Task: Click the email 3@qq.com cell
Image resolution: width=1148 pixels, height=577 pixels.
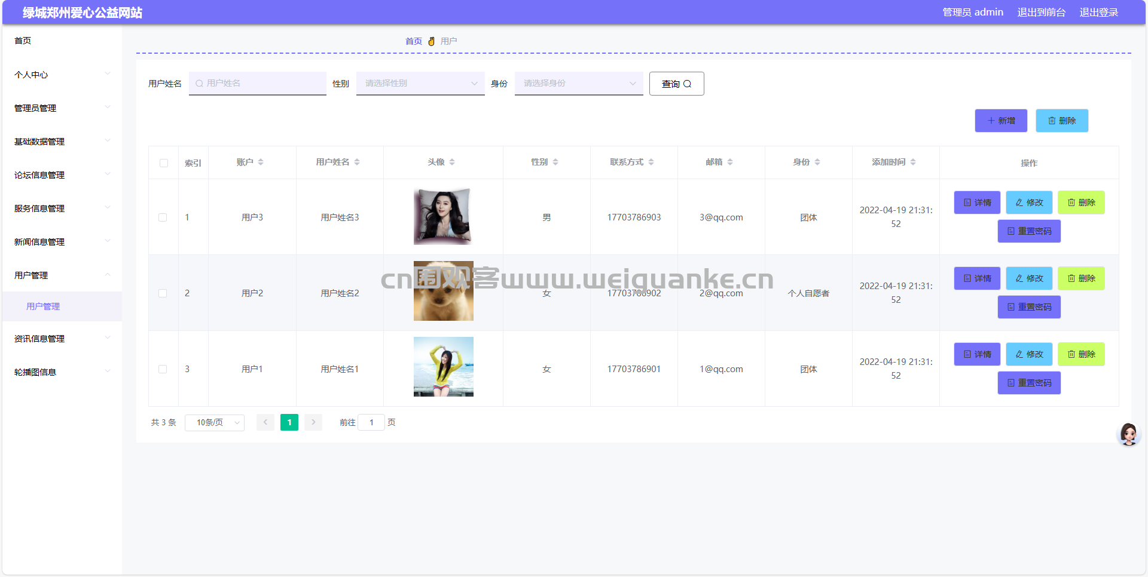Action: click(721, 217)
